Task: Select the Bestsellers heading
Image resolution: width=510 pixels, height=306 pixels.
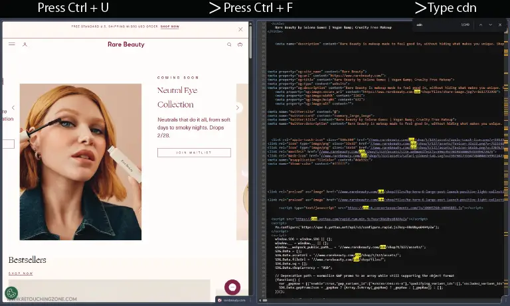Action: pyautogui.click(x=27, y=260)
